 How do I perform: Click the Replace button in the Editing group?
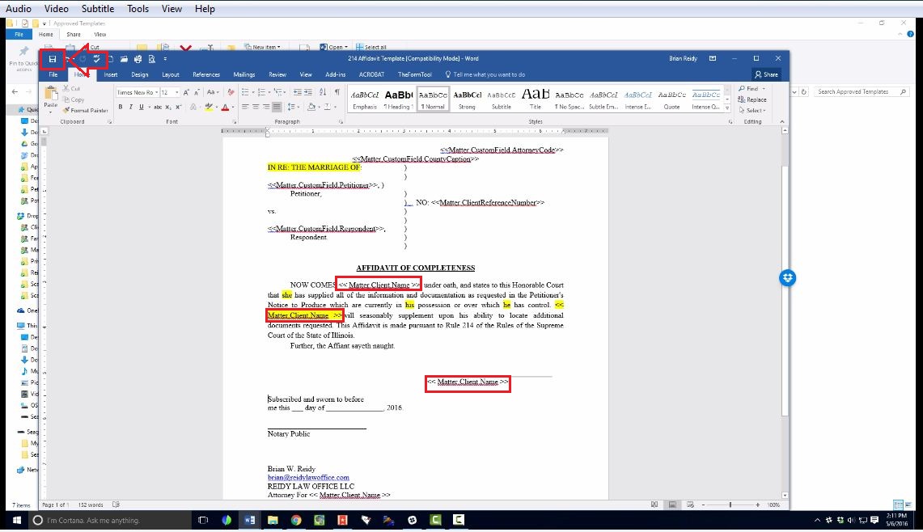[x=752, y=99]
